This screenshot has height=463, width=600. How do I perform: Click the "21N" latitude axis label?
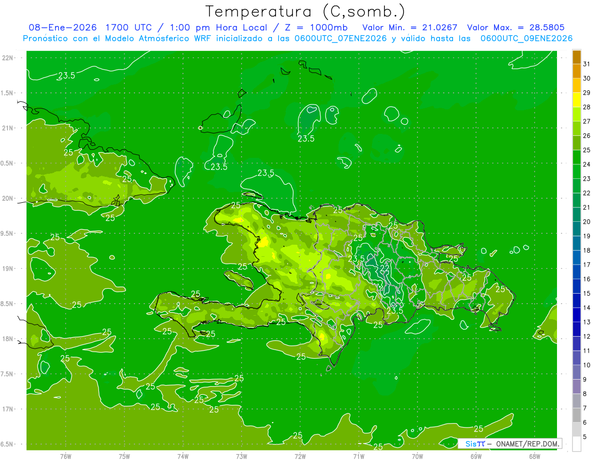pos(8,128)
